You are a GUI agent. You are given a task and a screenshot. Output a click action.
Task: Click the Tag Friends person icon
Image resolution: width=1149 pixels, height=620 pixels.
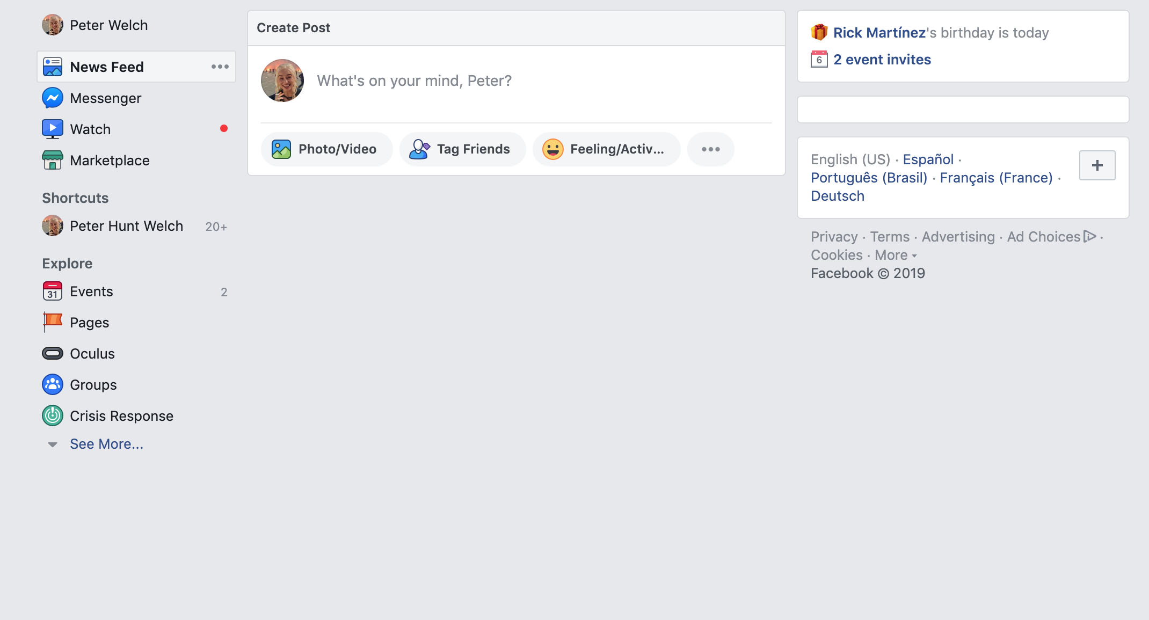pos(419,149)
